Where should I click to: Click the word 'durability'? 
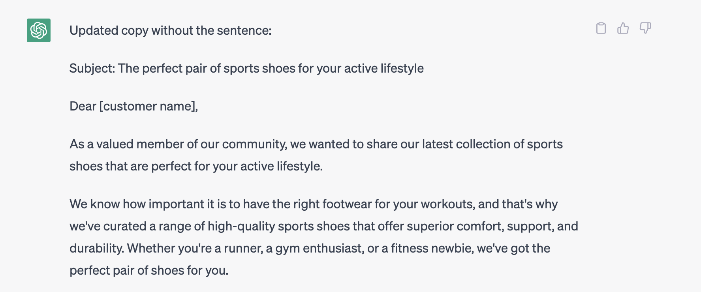click(x=96, y=248)
